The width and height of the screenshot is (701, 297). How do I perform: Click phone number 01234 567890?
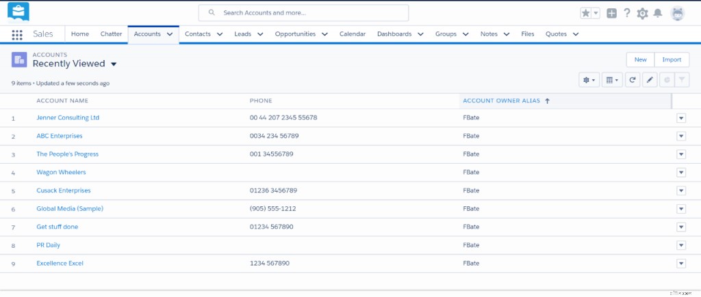[x=271, y=227]
